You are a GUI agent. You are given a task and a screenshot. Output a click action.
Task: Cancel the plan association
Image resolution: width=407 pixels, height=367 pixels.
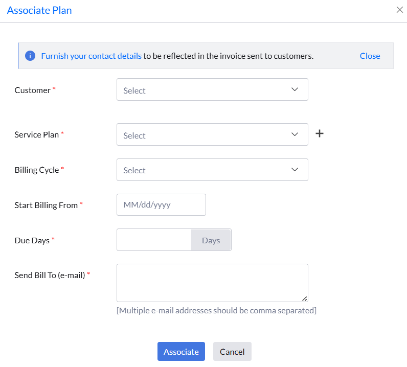tap(232, 352)
